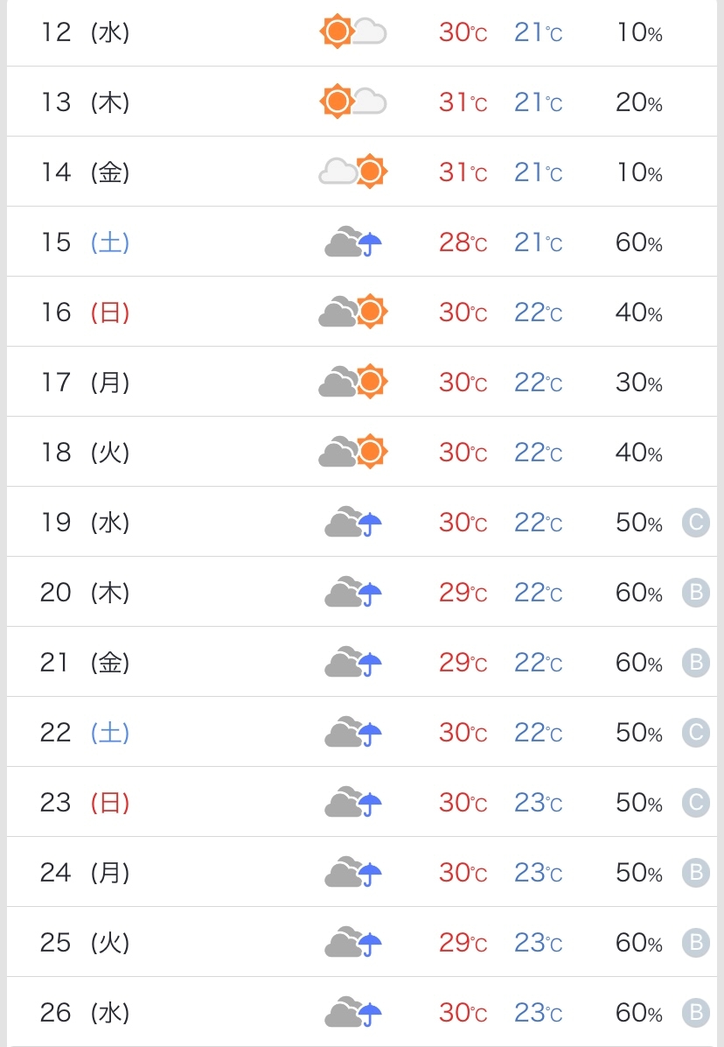The width and height of the screenshot is (724, 1047).
Task: Tap the C reliability badge on the 19th
Action: pyautogui.click(x=696, y=522)
